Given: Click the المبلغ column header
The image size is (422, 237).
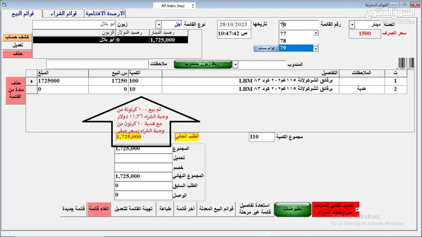Looking at the screenshot, I should click(63, 73).
